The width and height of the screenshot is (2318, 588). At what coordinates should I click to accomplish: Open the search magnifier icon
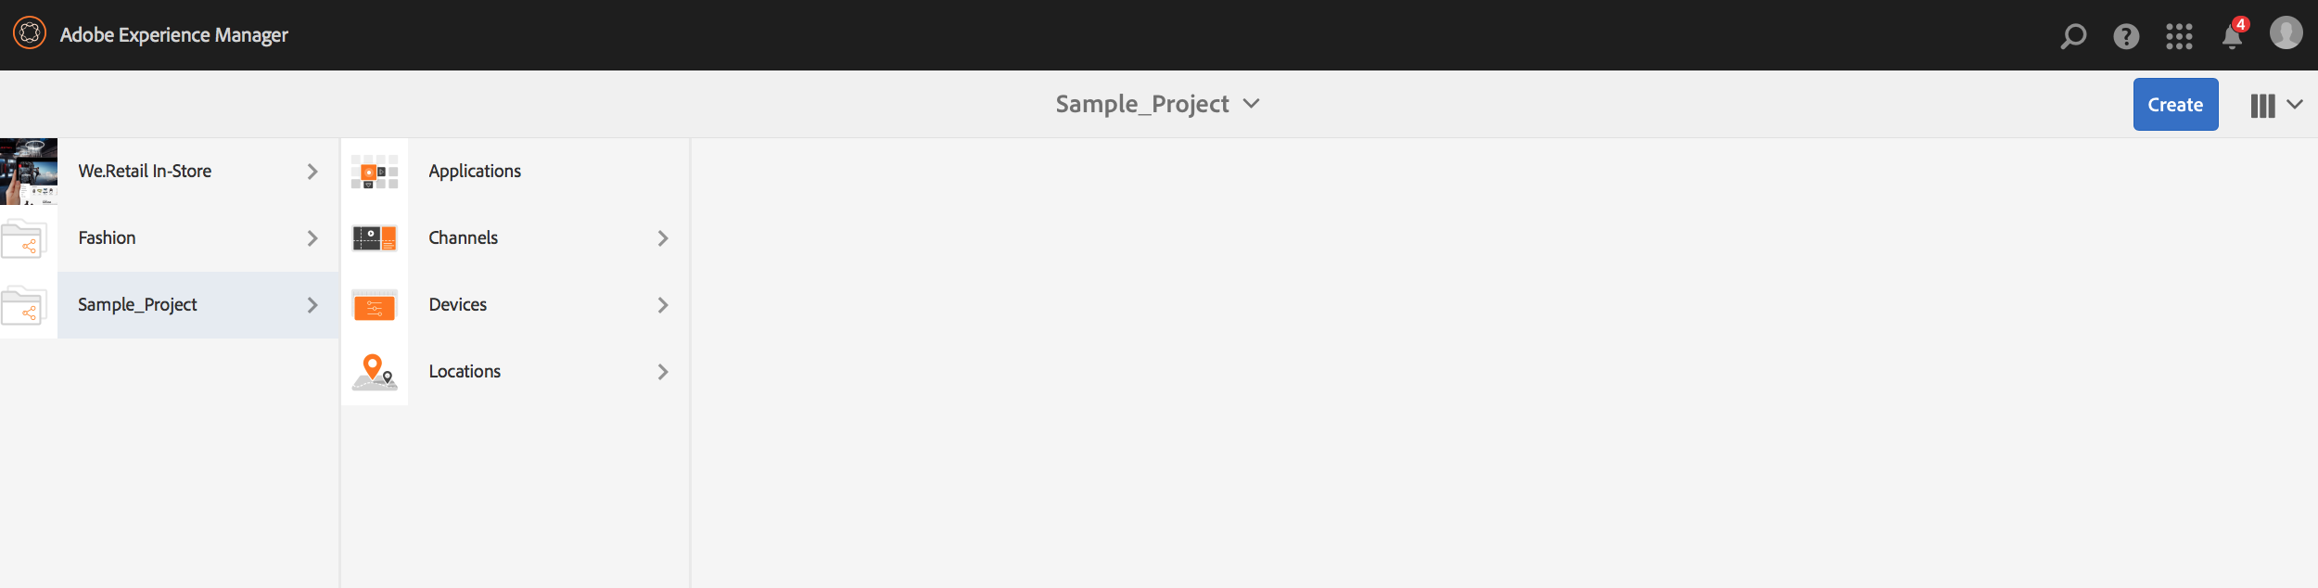(2073, 36)
